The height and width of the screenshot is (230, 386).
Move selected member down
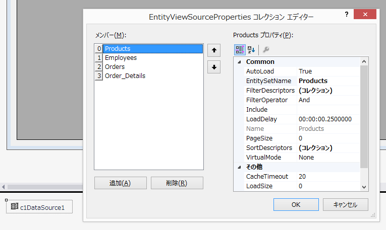(214, 67)
